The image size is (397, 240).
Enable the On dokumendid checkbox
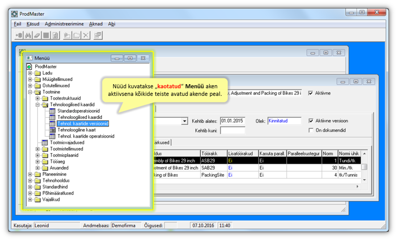point(311,130)
